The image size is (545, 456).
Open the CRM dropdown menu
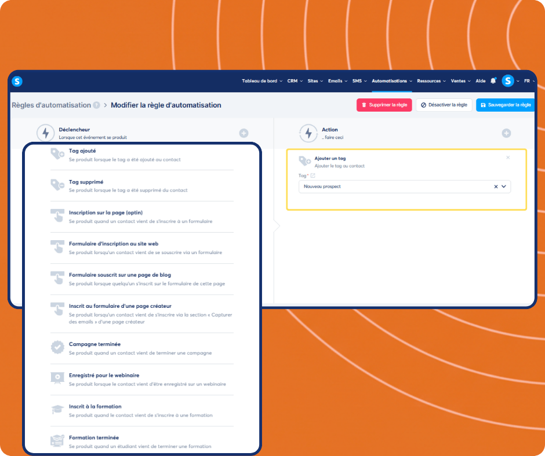(295, 81)
